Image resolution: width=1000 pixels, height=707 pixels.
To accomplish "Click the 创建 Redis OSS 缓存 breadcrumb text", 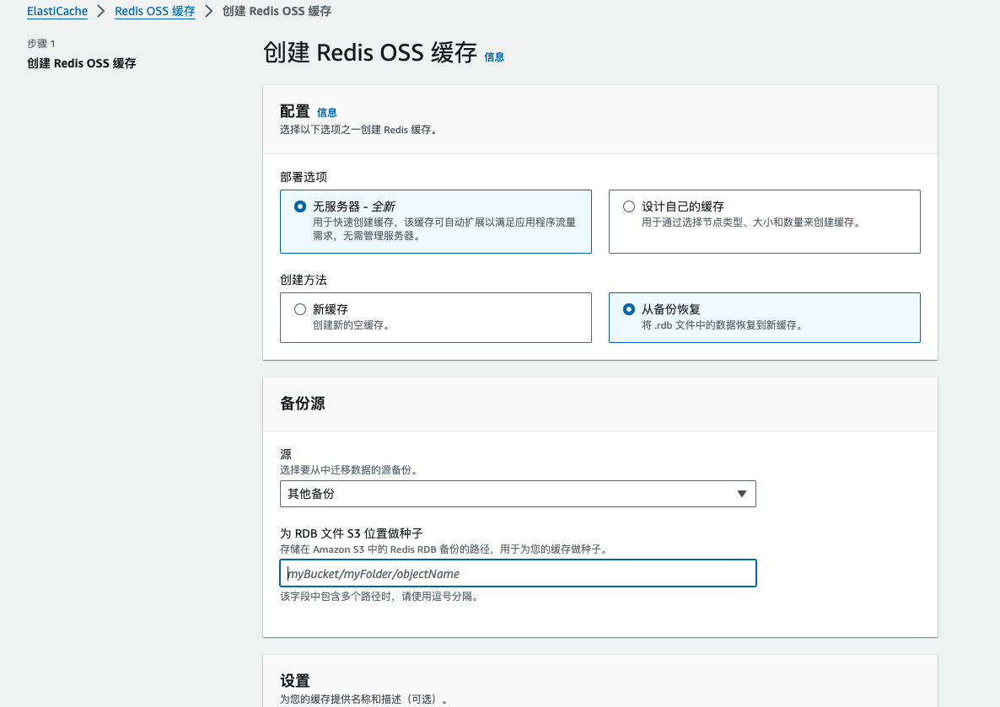I will click(277, 11).
